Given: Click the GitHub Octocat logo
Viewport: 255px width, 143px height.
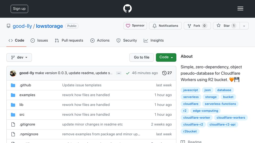Looking at the screenshot, I should tap(127, 8).
